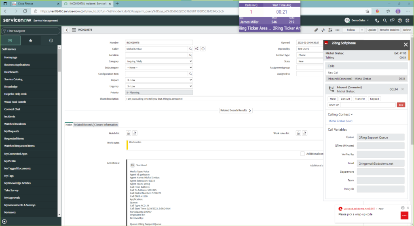Screen dimensions: 414x226
Task: Click the Consult button in softphone
Action: tap(345, 99)
